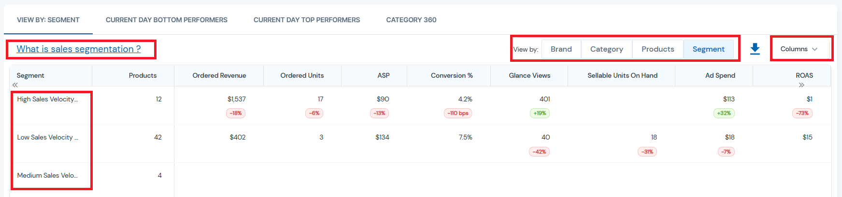This screenshot has width=842, height=197.
Task: Select the Segment view option
Action: pyautogui.click(x=708, y=49)
